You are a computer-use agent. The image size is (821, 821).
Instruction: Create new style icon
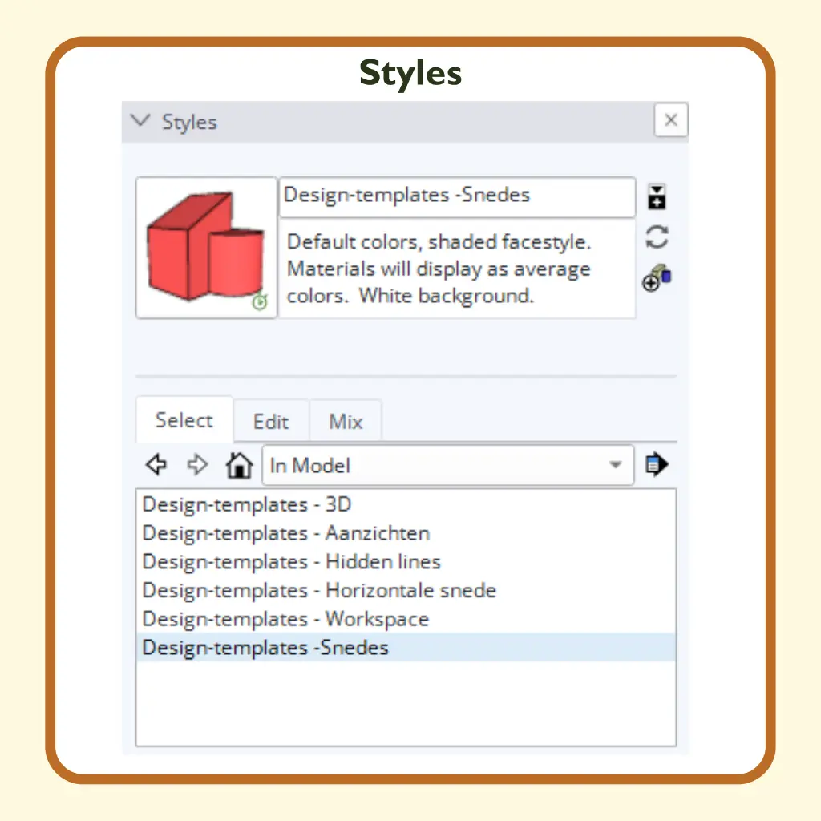tap(657, 277)
